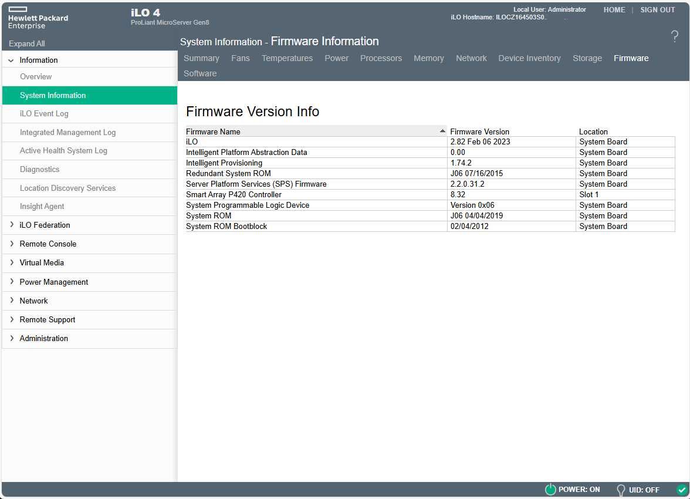Image resolution: width=690 pixels, height=499 pixels.
Task: Select System Information in the sidebar
Action: click(90, 95)
